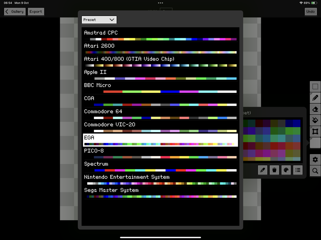321x240 pixels.
Task: Open the Preset dropdown
Action: coord(99,20)
